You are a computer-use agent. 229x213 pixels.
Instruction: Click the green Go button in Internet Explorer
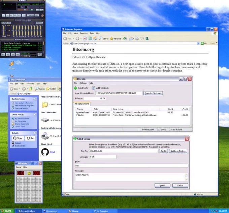pos(203,43)
